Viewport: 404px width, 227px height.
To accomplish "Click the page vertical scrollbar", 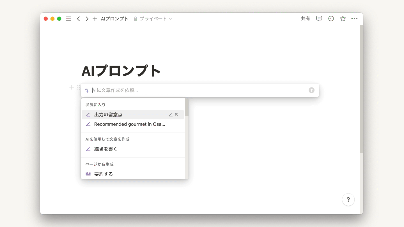I will [x=361, y=89].
